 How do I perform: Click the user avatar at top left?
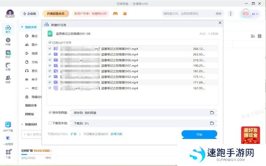10,14
